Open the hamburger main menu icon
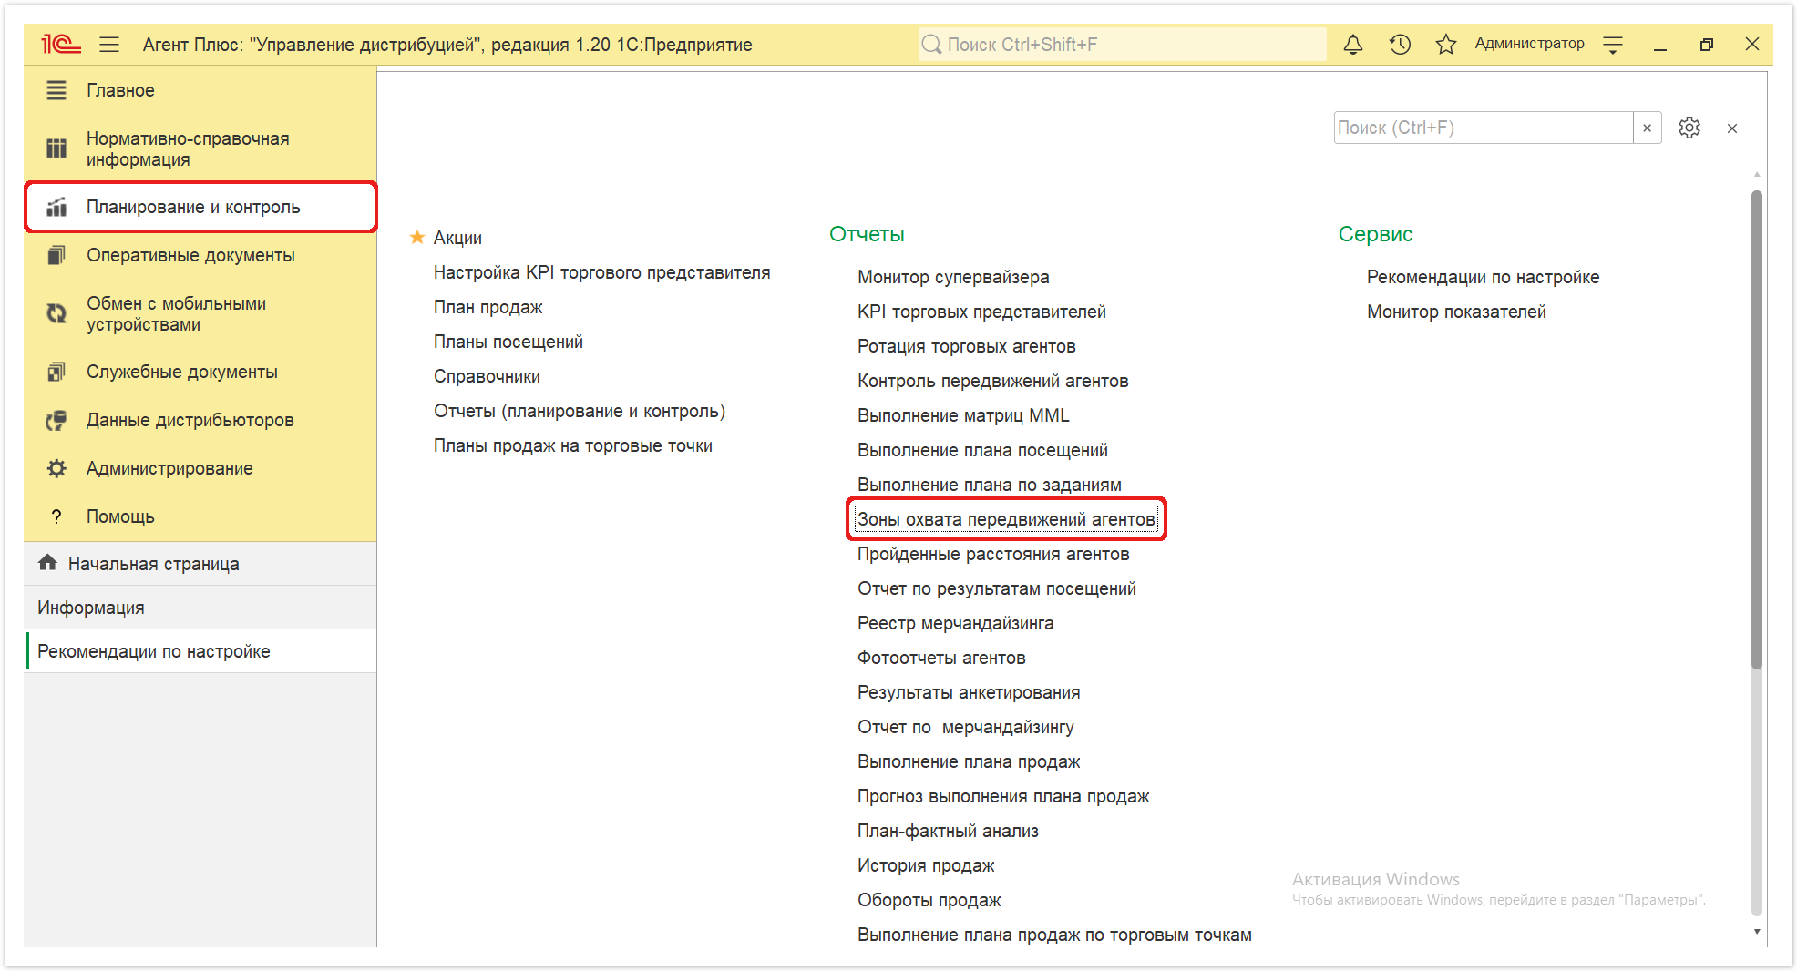1797x971 pixels. (109, 44)
